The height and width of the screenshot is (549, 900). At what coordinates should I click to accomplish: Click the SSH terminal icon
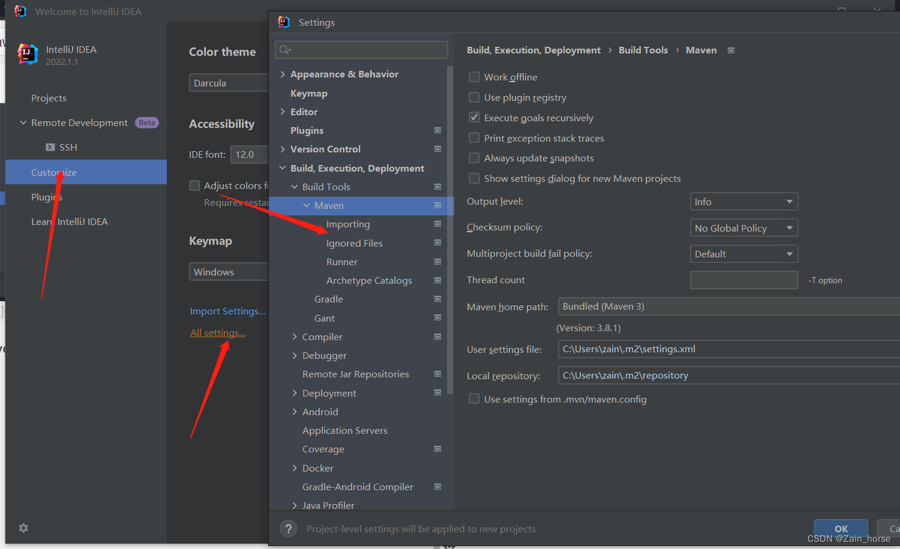50,147
